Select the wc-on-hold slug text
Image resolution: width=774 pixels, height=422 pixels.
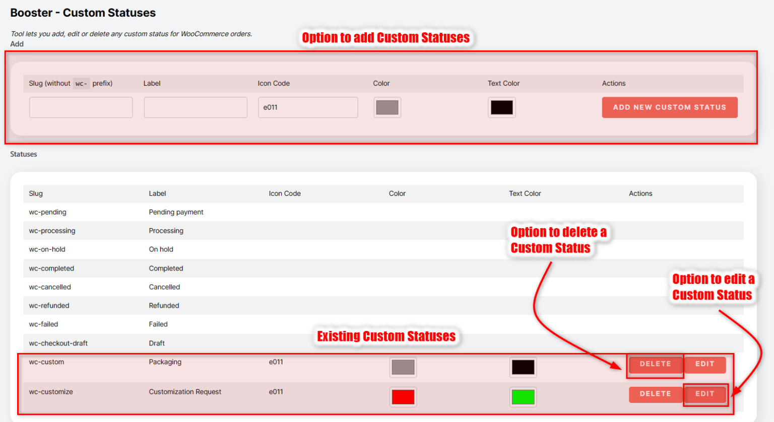point(47,249)
